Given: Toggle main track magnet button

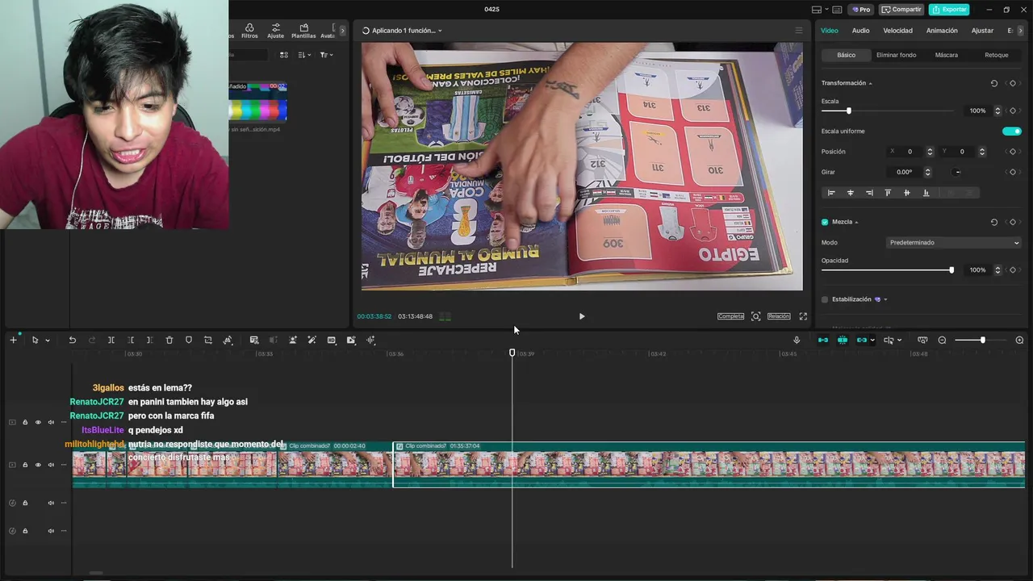Looking at the screenshot, I should coord(823,340).
